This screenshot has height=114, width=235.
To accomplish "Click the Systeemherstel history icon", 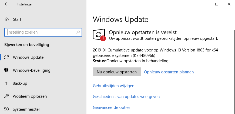I will 7,109.
